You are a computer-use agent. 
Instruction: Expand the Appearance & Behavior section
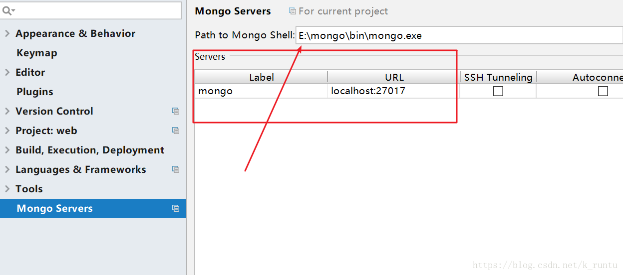tap(7, 33)
